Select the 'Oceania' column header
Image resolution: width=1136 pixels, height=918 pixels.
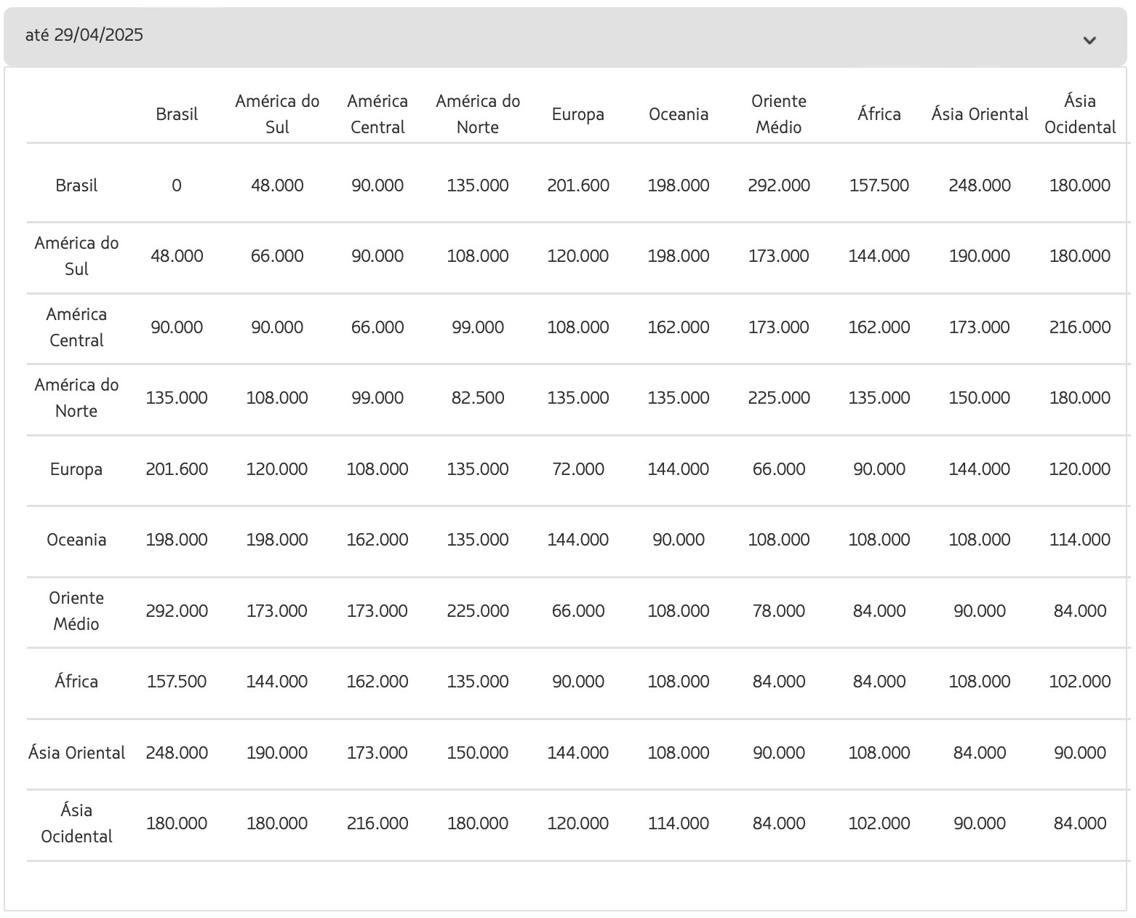coord(679,114)
